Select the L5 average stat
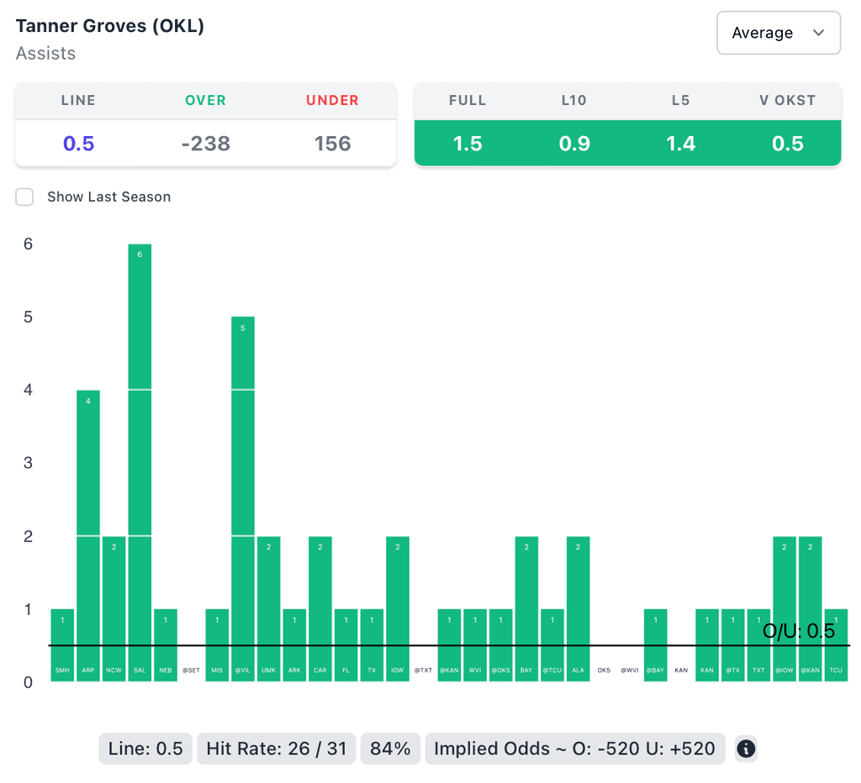 coord(680,144)
